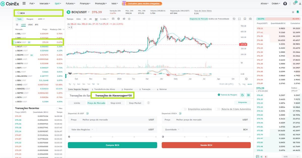
Task: Favorite the BEAM/USDT row star
Action: pyautogui.click(x=16, y=51)
